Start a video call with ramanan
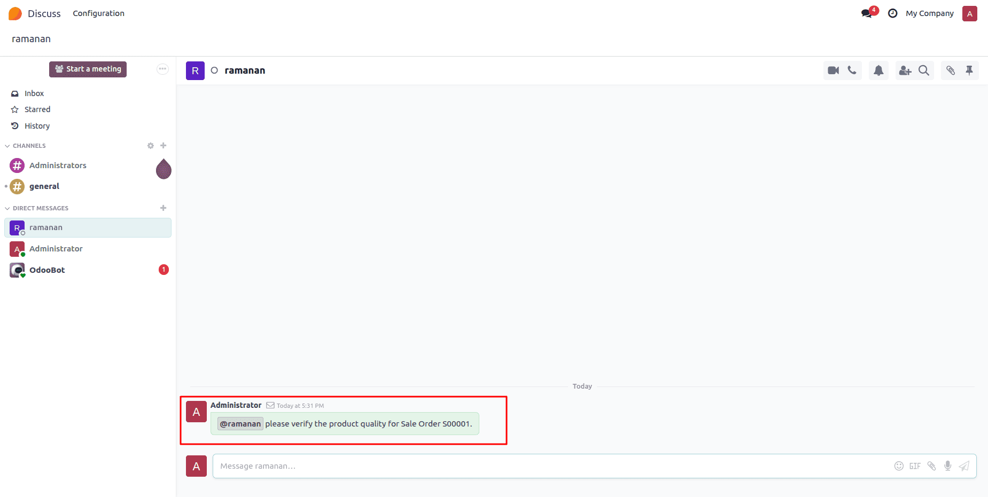Viewport: 988px width, 497px height. point(833,70)
